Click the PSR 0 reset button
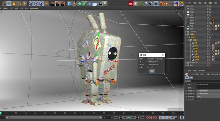Screen dimensions: 220x121 [x=182, y=4]
